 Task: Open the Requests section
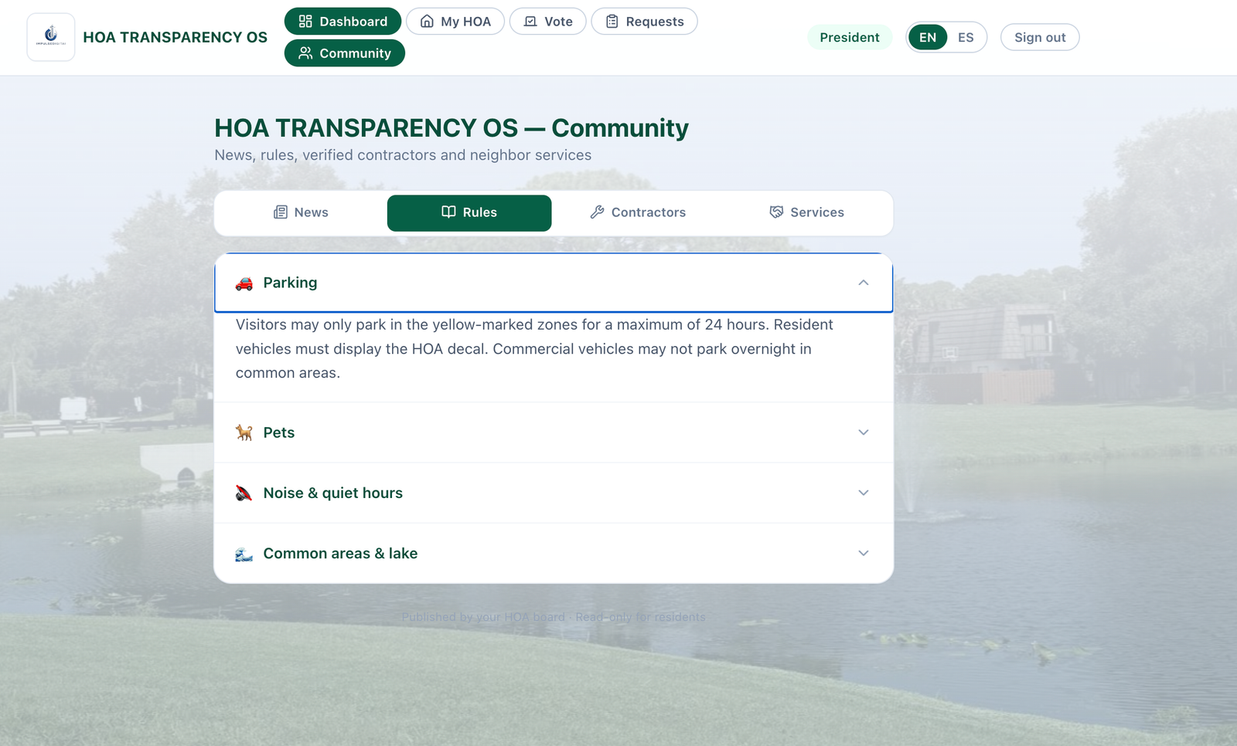point(645,22)
